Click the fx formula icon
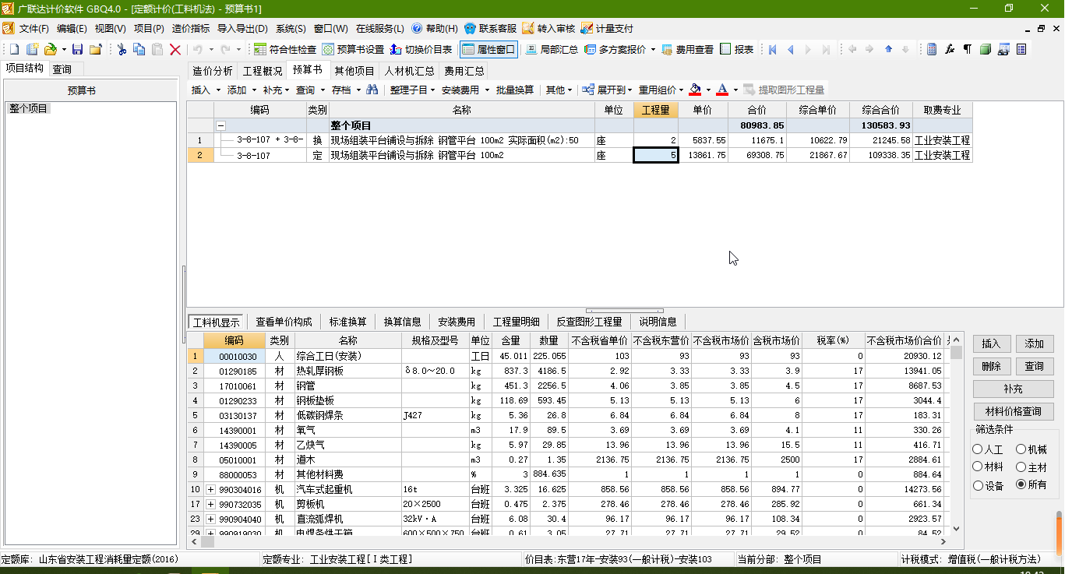1065x574 pixels. [950, 49]
